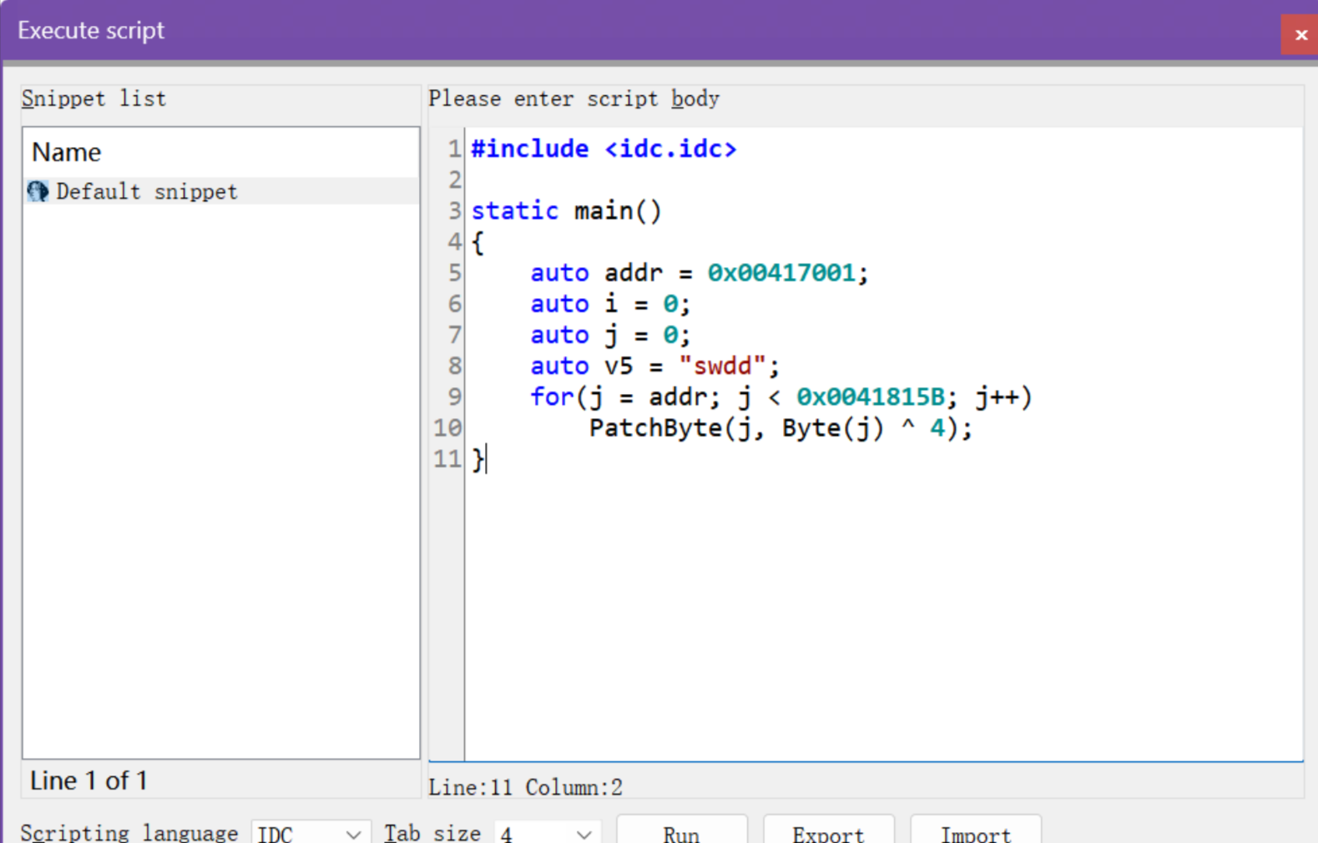Click the Snippet list label
Screen dimensions: 1318x843
93,98
